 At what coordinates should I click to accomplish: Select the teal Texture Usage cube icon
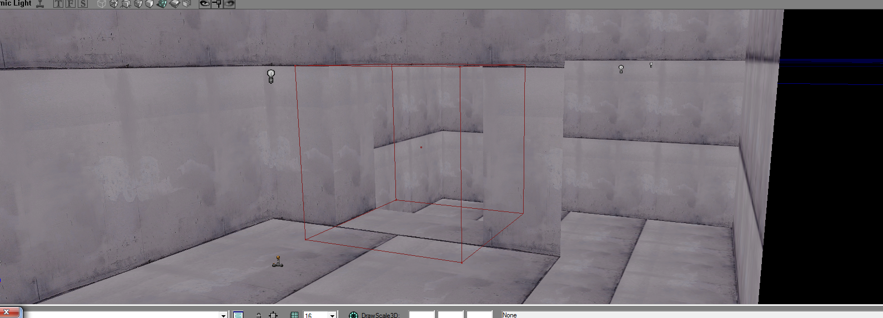point(162,4)
